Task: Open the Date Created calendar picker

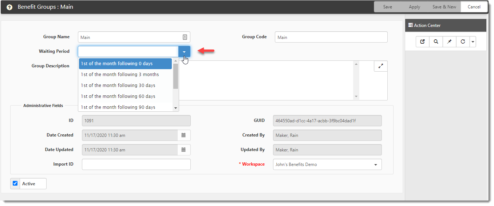Action: click(183, 135)
